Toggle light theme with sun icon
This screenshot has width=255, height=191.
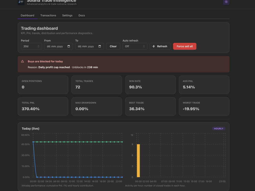tap(226, 2)
